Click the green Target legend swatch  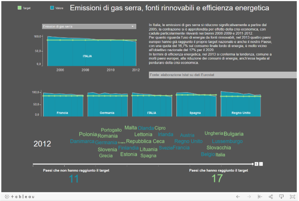click(20, 8)
